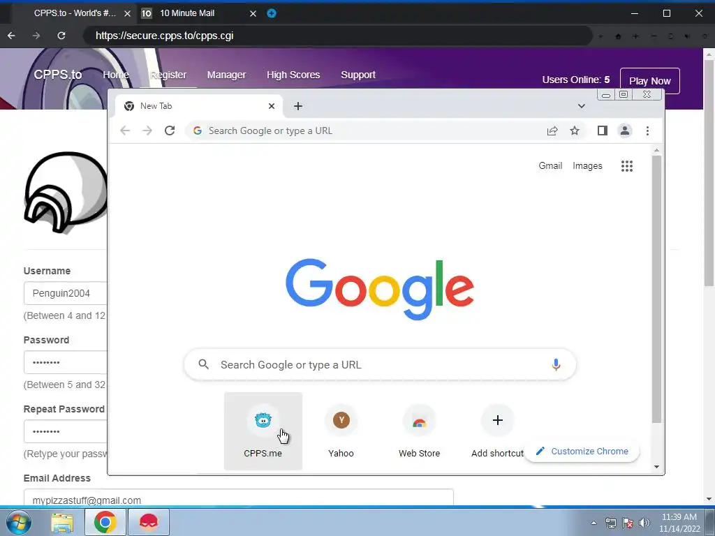715x536 pixels.
Task: Share this page icon in address bar
Action: tap(552, 131)
